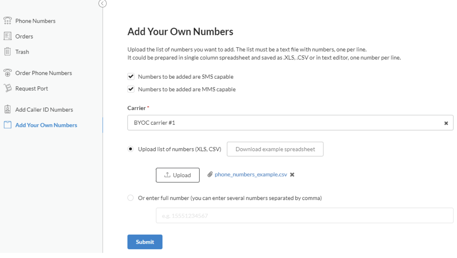The width and height of the screenshot is (457, 258).
Task: Open the phone_numbers_example.csv link
Action: (x=251, y=174)
